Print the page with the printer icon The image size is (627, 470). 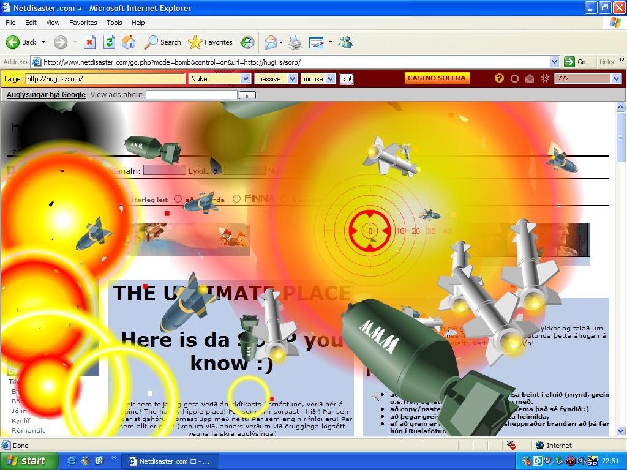[x=295, y=42]
